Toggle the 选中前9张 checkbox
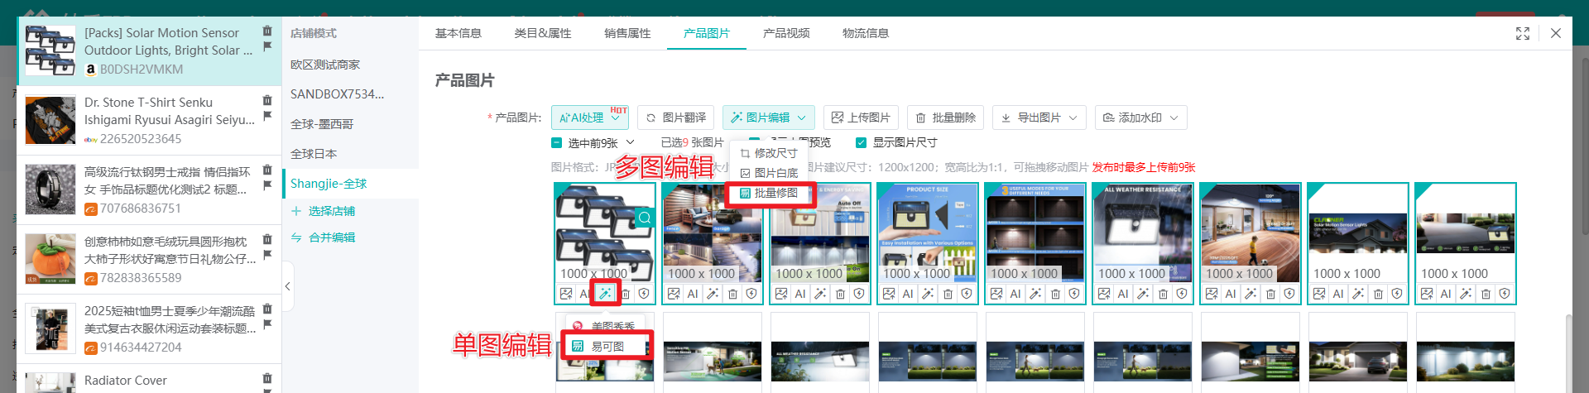Image resolution: width=1589 pixels, height=393 pixels. pos(556,143)
